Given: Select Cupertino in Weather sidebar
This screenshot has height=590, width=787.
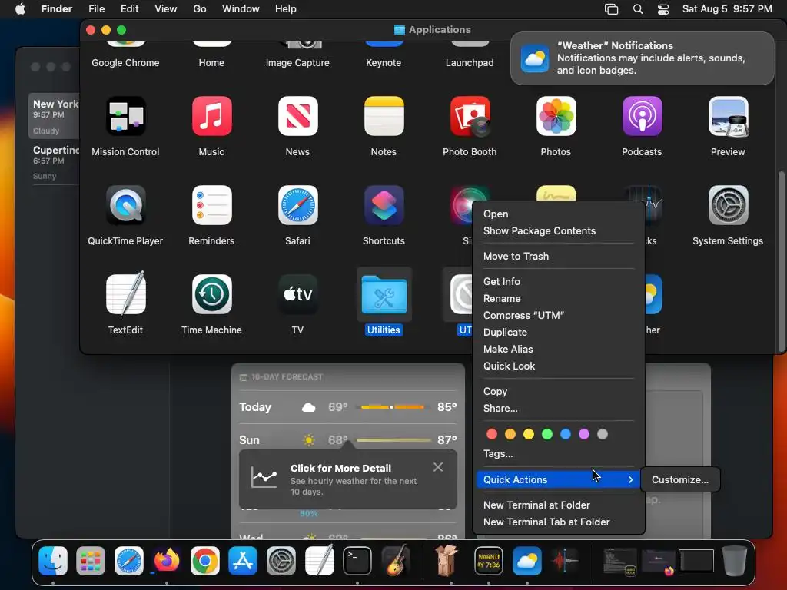Looking at the screenshot, I should (54, 162).
